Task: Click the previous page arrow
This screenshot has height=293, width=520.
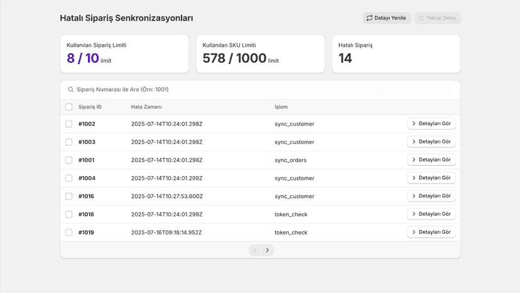Action: [255, 250]
